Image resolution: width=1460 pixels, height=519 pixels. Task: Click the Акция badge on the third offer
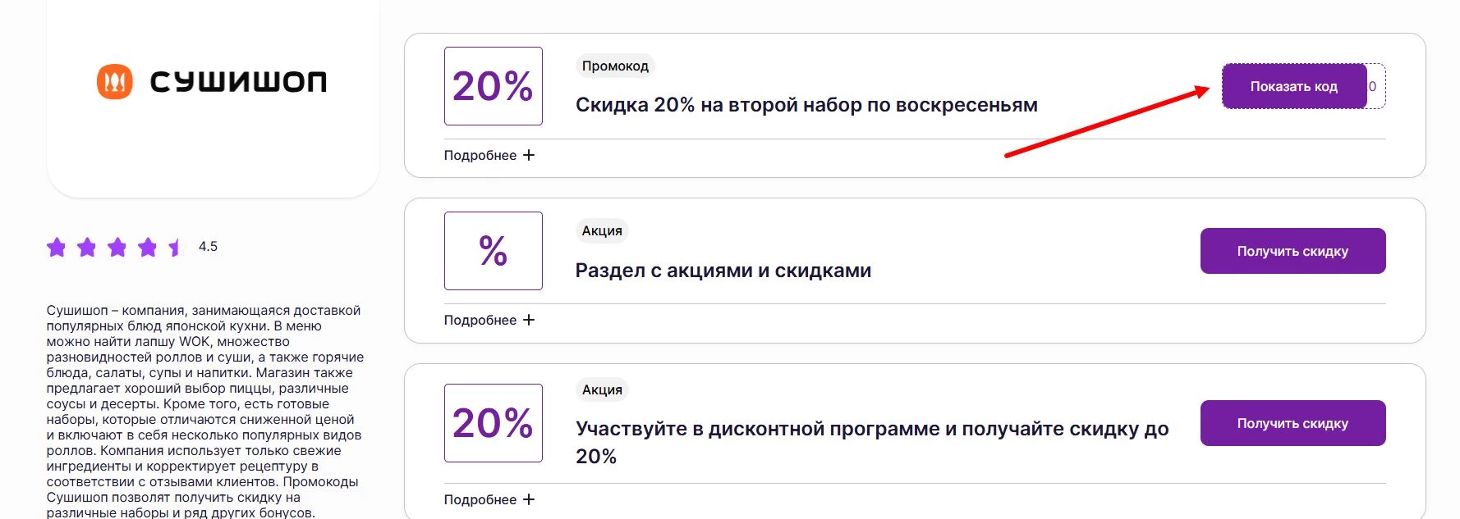[x=602, y=389]
